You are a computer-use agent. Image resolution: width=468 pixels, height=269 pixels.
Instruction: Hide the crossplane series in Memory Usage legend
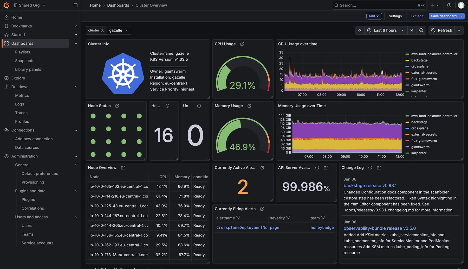coord(420,128)
